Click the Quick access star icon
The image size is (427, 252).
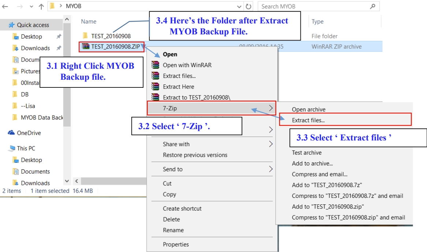[x=12, y=25]
